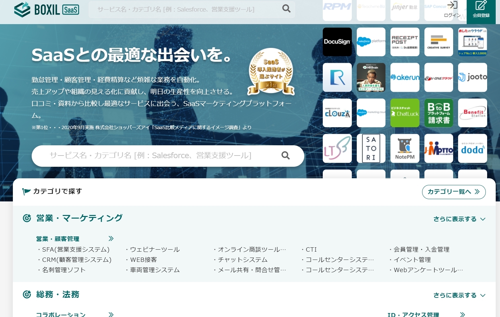Open 営業・顧客管理 chevron arrow

[111, 238]
